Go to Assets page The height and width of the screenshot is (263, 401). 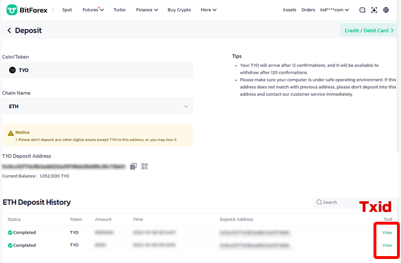click(x=289, y=10)
